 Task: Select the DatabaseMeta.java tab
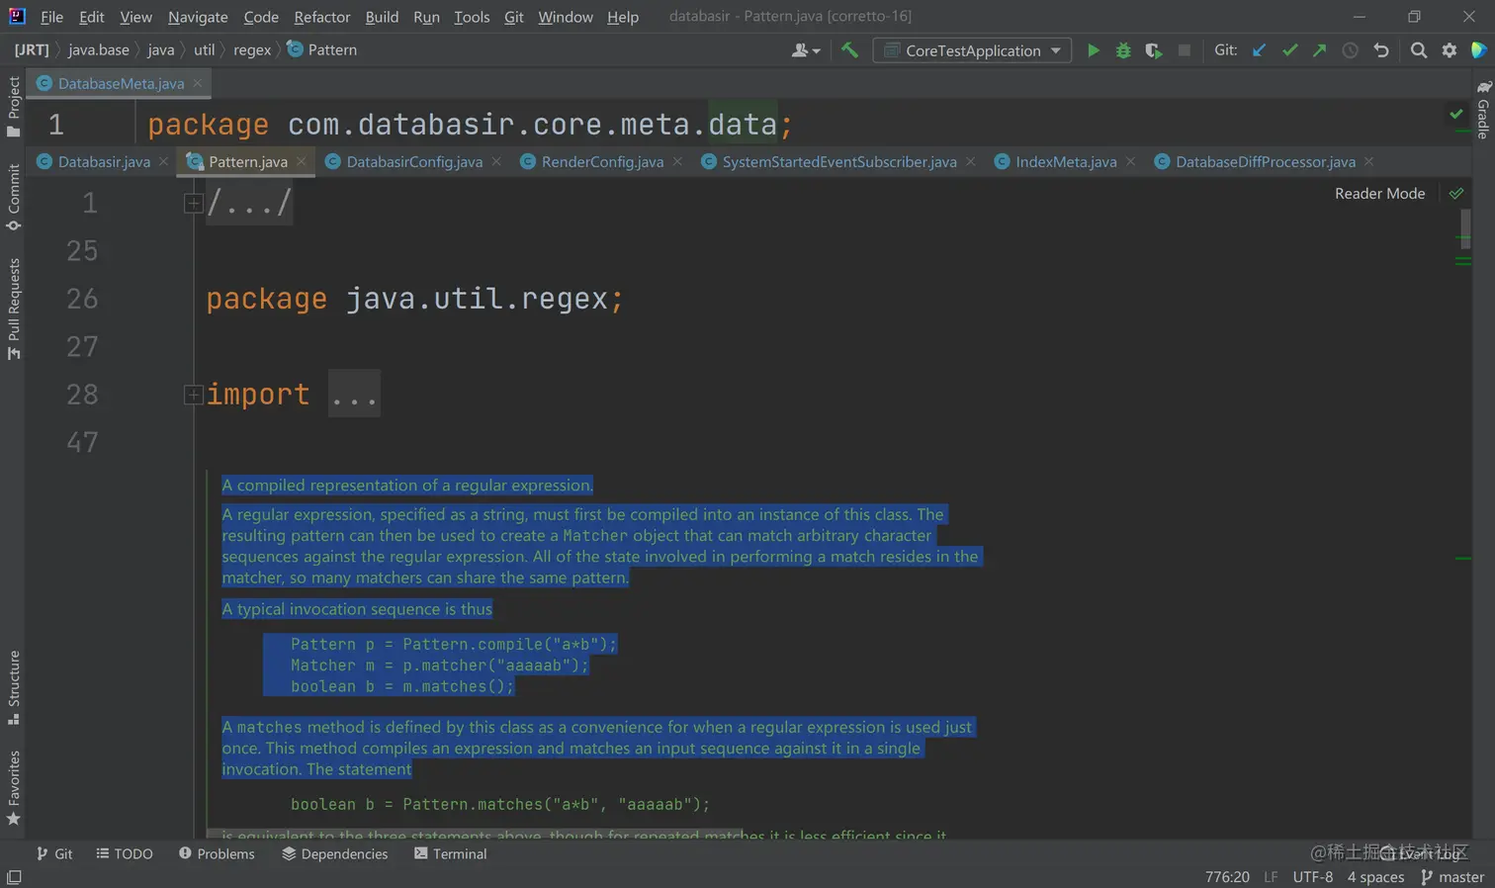point(121,83)
